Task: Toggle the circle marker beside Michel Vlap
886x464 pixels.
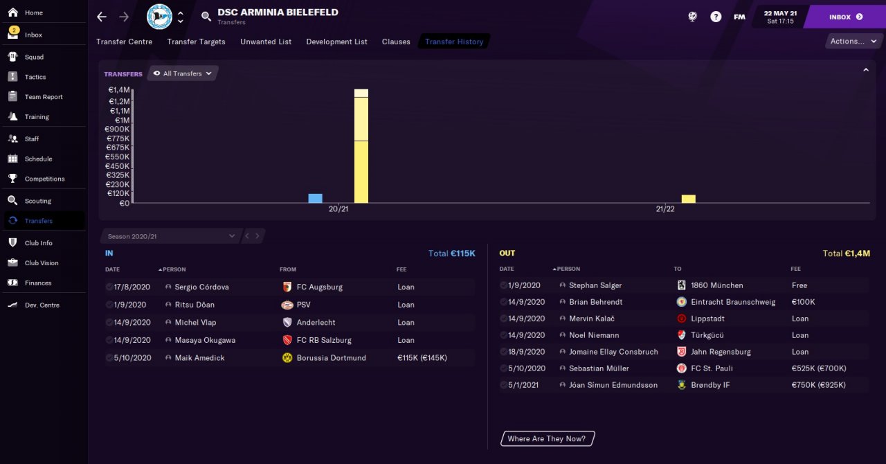Action: (109, 323)
